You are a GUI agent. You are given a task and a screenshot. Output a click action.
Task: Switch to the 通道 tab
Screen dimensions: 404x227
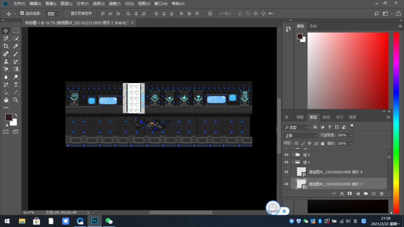tap(352, 117)
